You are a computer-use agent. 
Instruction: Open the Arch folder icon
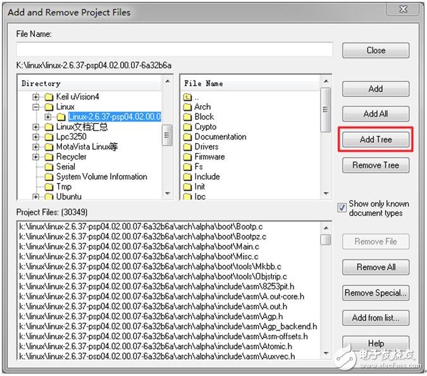pyautogui.click(x=187, y=107)
